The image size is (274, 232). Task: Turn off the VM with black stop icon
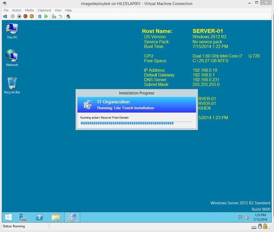click(x=19, y=17)
